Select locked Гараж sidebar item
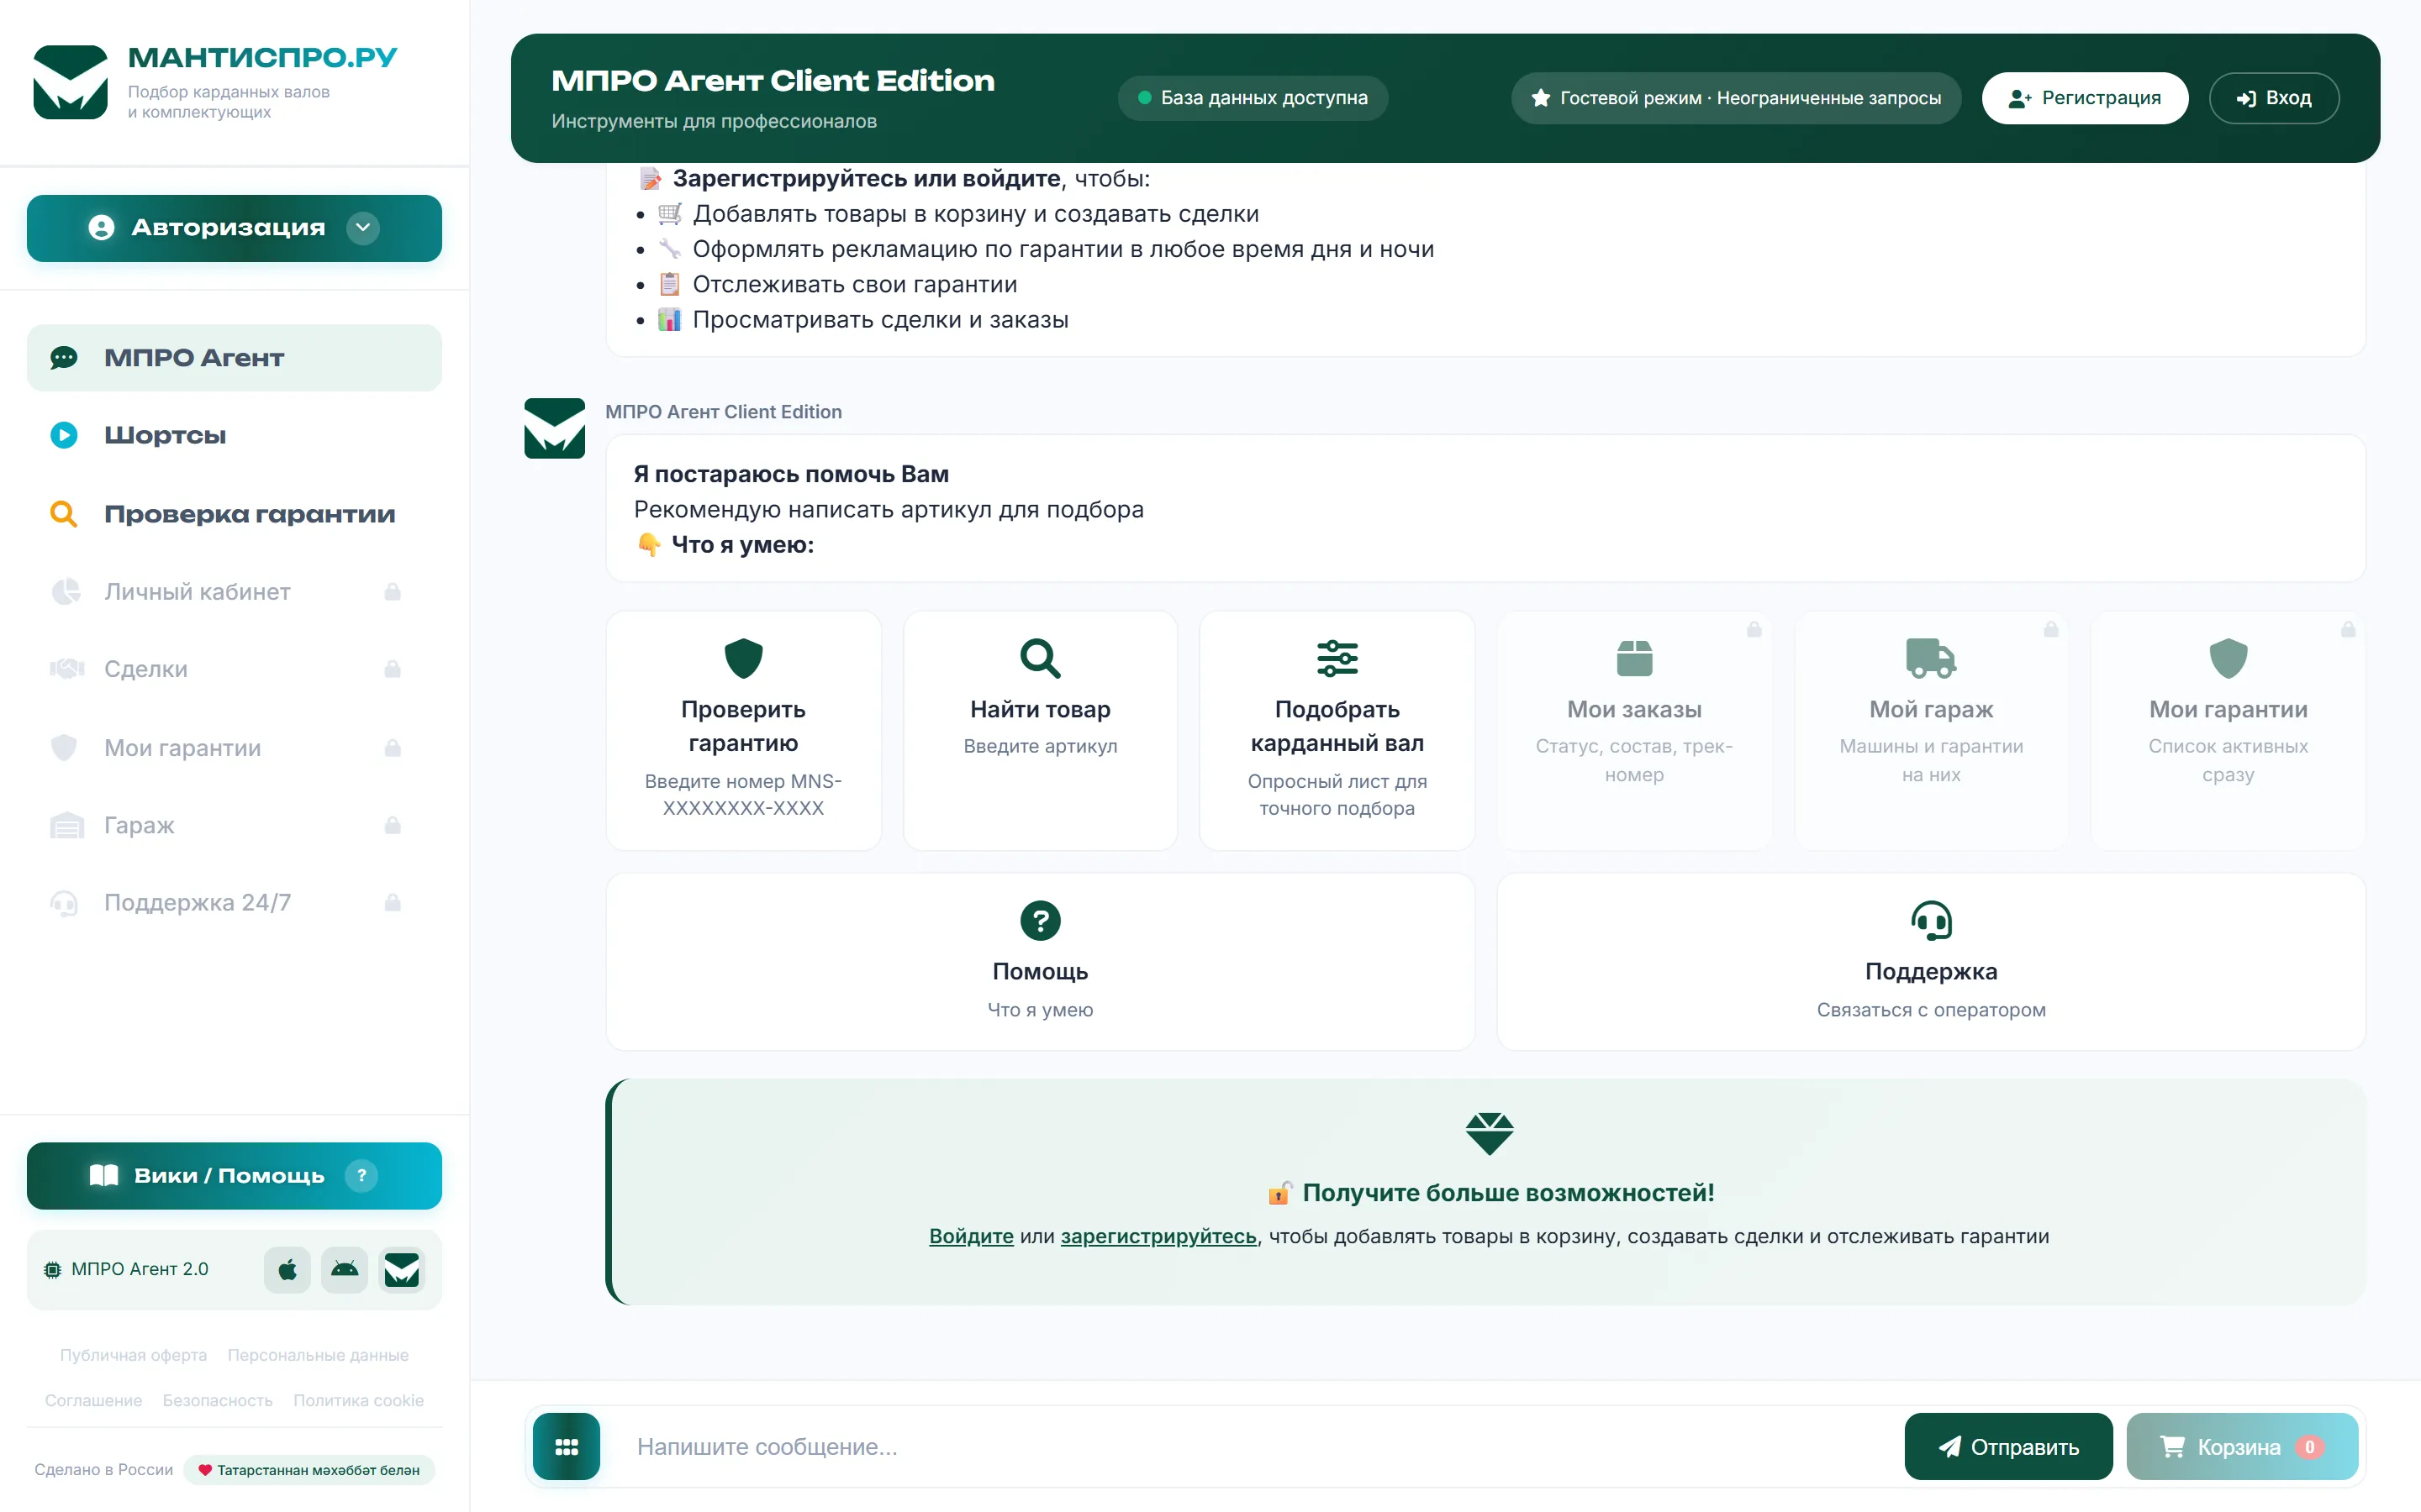Screen dimensions: 2421x1512 pyautogui.click(x=234, y=825)
